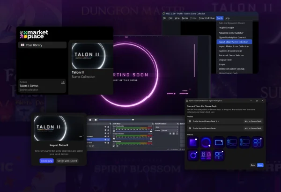Click the book icon in Your library
The height and width of the screenshot is (192, 281).
[22, 45]
